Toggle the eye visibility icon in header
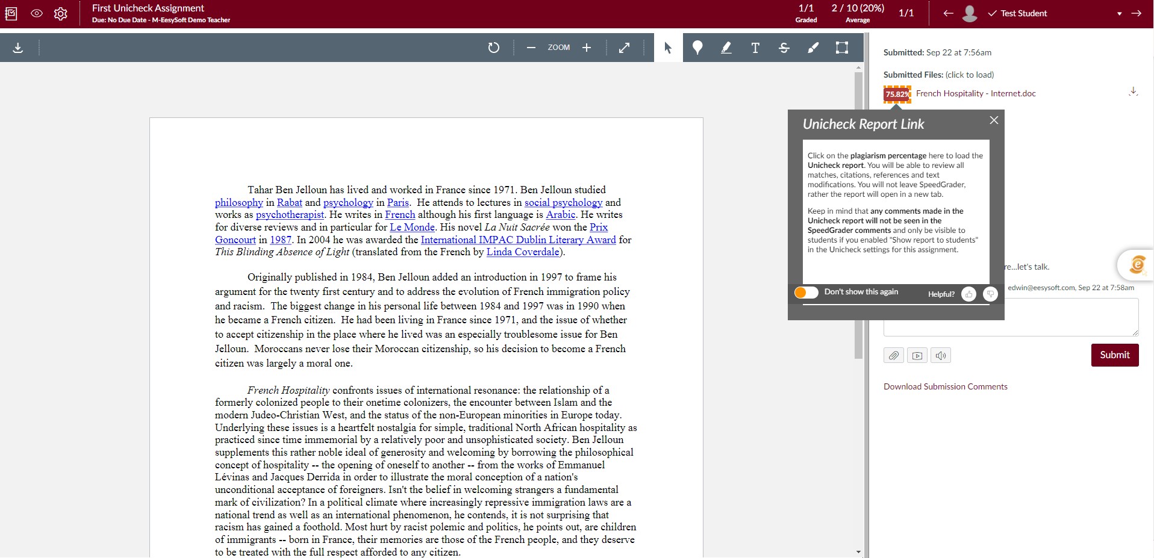The image size is (1154, 558). [x=37, y=13]
